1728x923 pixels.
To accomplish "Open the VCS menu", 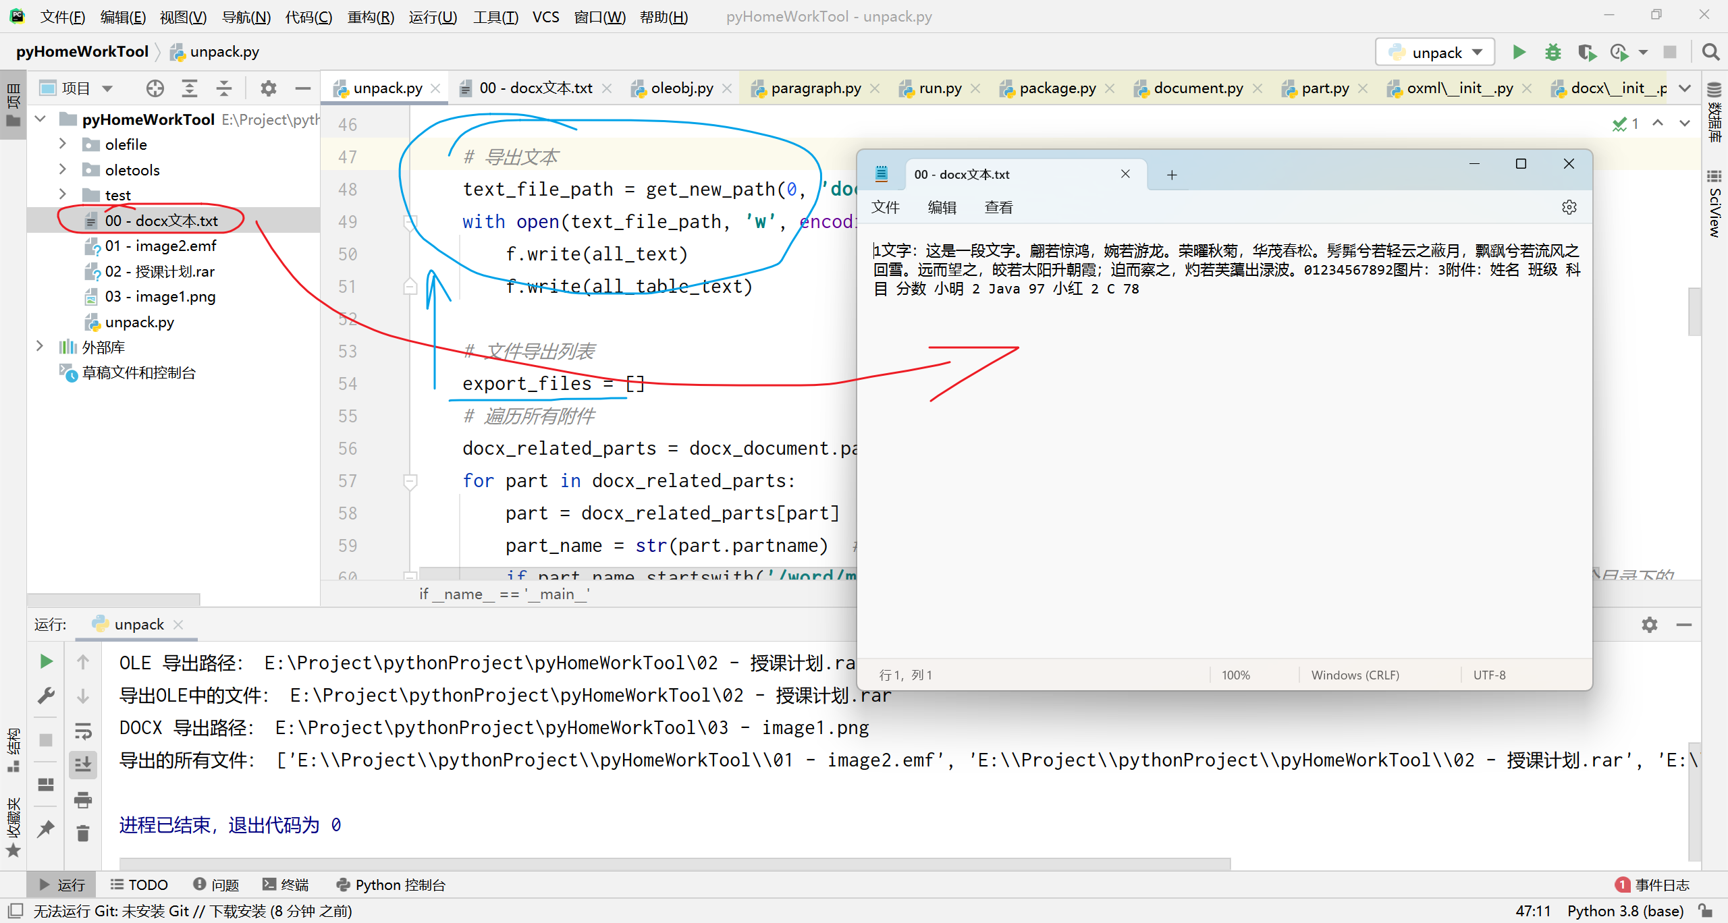I will [x=545, y=17].
